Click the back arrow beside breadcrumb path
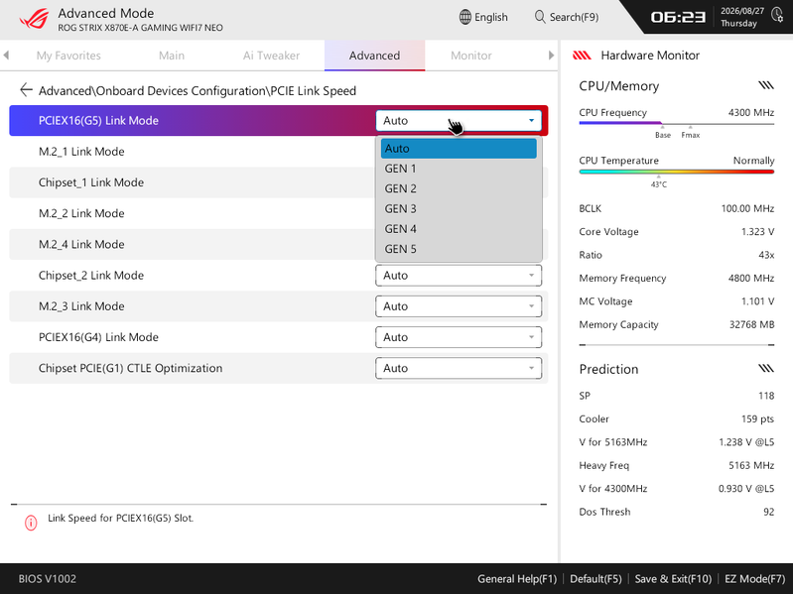793x594 pixels. coord(26,90)
